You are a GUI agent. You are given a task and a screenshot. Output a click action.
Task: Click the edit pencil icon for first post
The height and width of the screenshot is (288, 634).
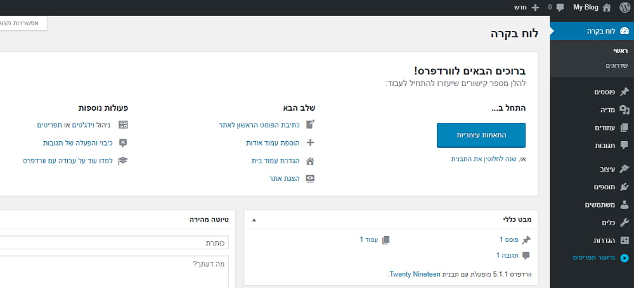pos(310,125)
